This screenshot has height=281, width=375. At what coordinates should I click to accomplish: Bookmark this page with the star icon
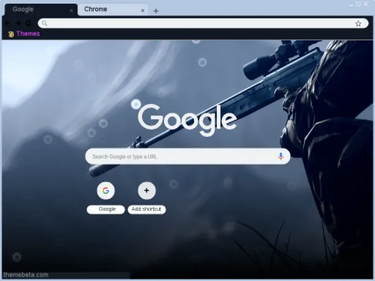pos(358,23)
